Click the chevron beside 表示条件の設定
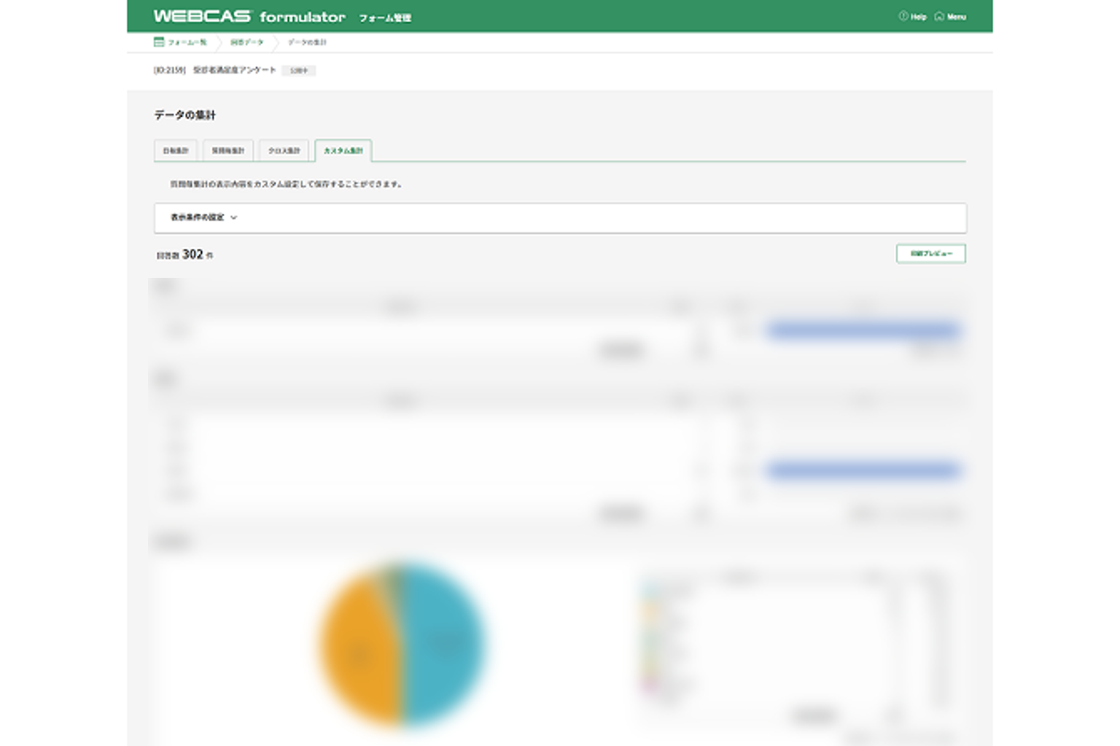The image size is (1120, 746). pyautogui.click(x=233, y=217)
